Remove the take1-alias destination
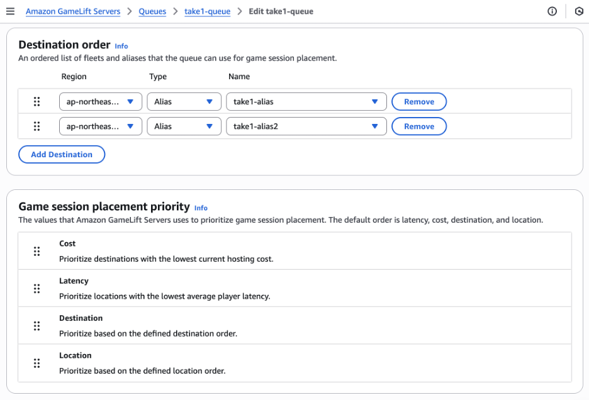Screen dimensions: 589x400 [418, 101]
